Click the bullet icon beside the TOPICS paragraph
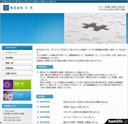The width and height of the screenshot is (128, 124). (38, 72)
